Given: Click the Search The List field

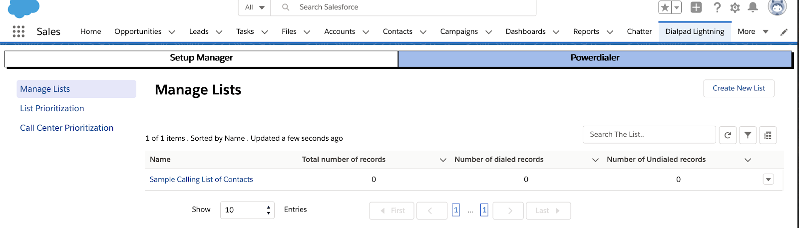Looking at the screenshot, I should (x=649, y=135).
